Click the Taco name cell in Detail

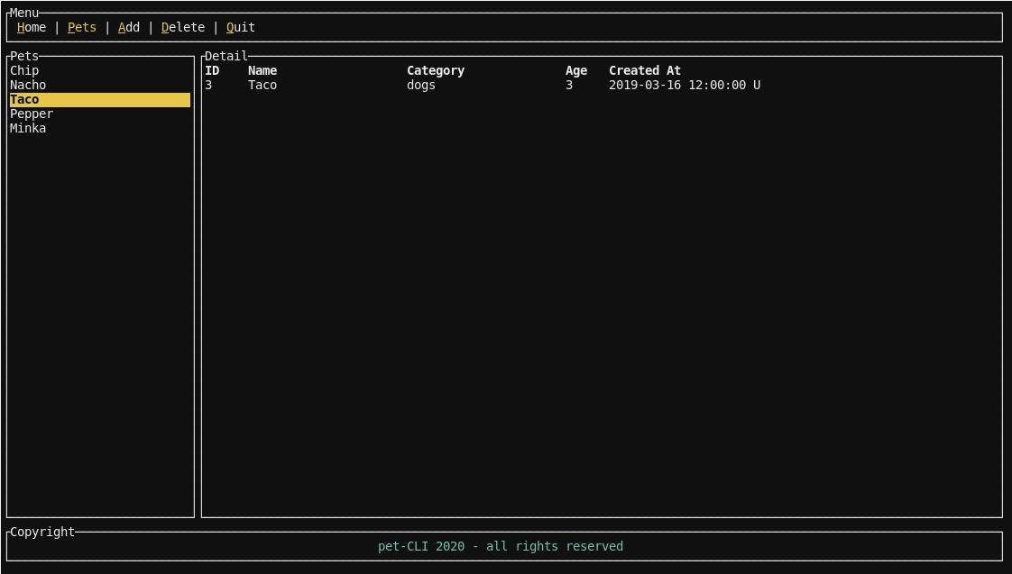pos(262,85)
